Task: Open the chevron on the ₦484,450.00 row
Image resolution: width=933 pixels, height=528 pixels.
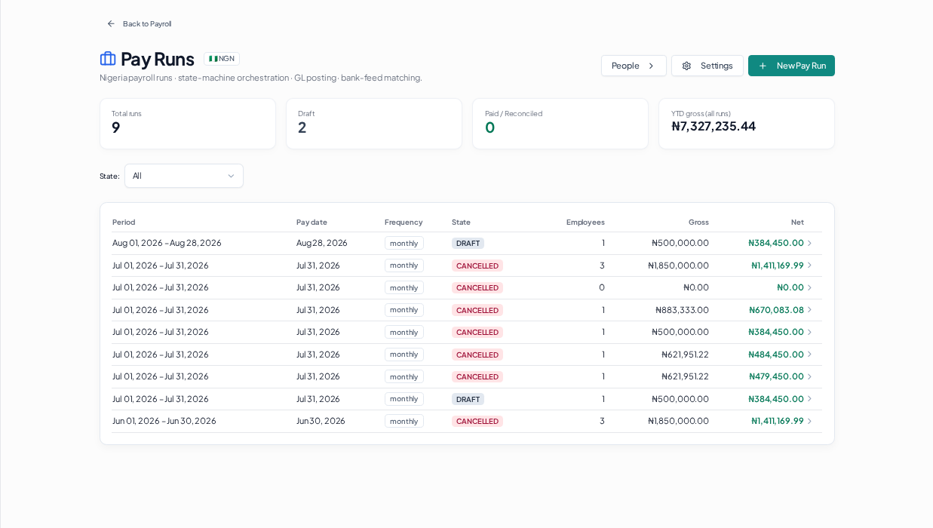Action: [809, 355]
